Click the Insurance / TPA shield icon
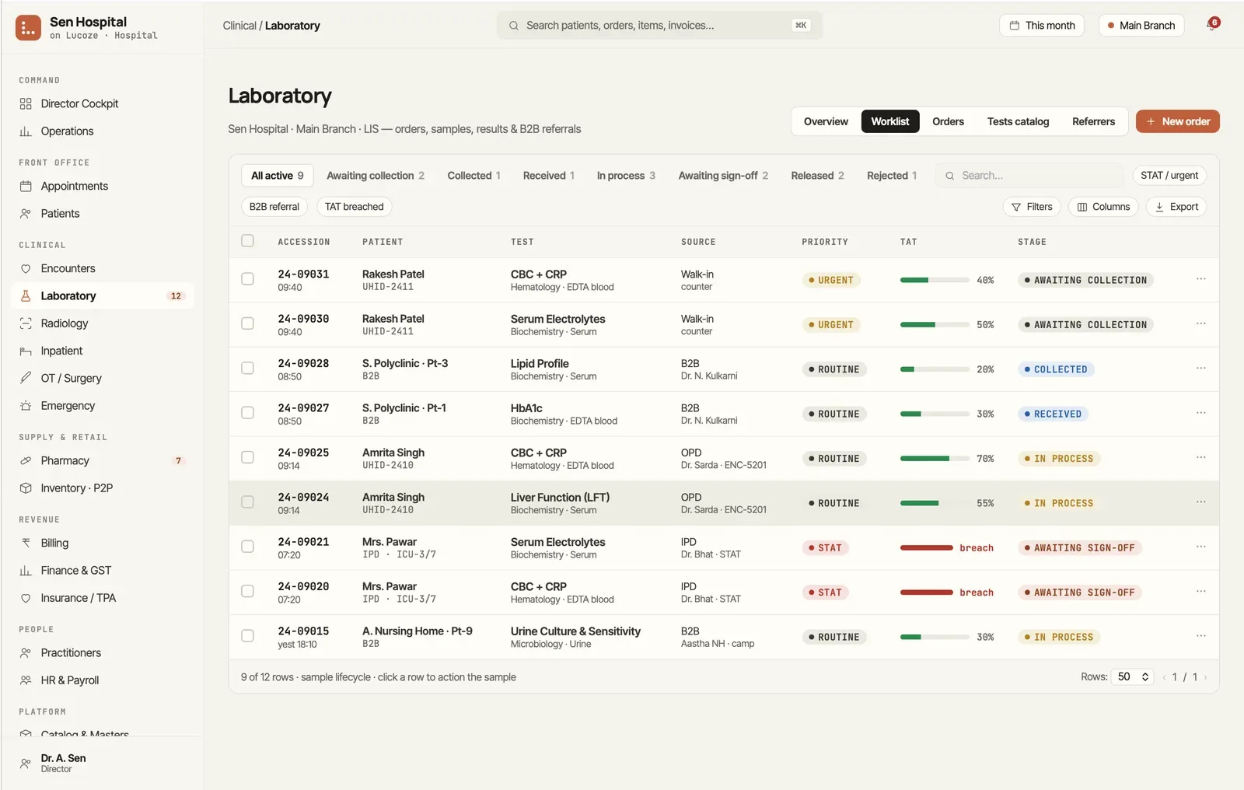This screenshot has width=1244, height=790. coord(26,598)
